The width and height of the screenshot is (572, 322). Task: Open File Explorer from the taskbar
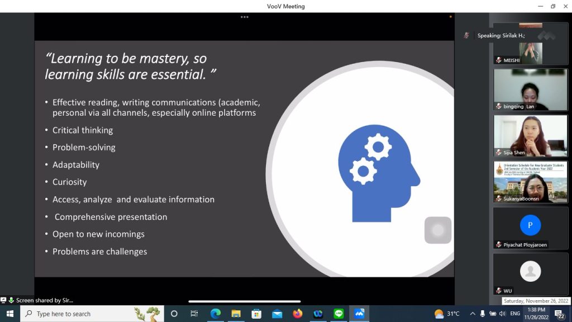click(x=236, y=314)
